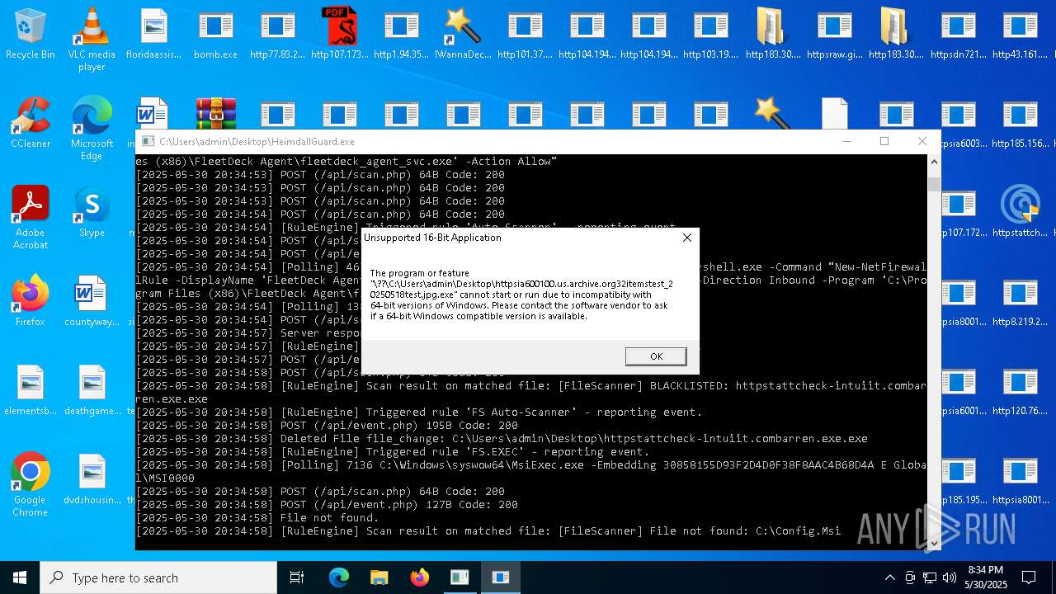Open Edge from the taskbar
Screen dimensions: 1056x594
pos(339,577)
